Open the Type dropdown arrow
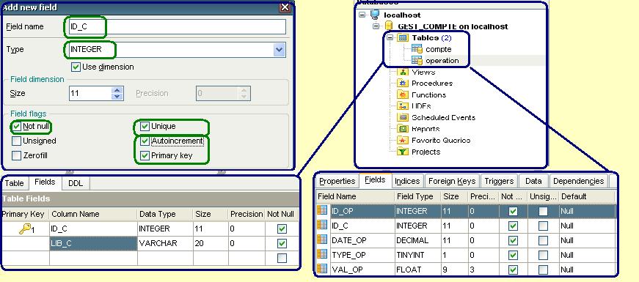 pos(280,50)
